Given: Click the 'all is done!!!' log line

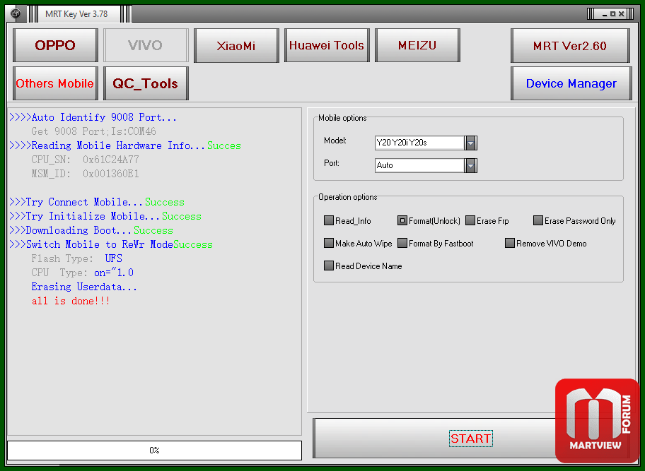Looking at the screenshot, I should [x=71, y=301].
